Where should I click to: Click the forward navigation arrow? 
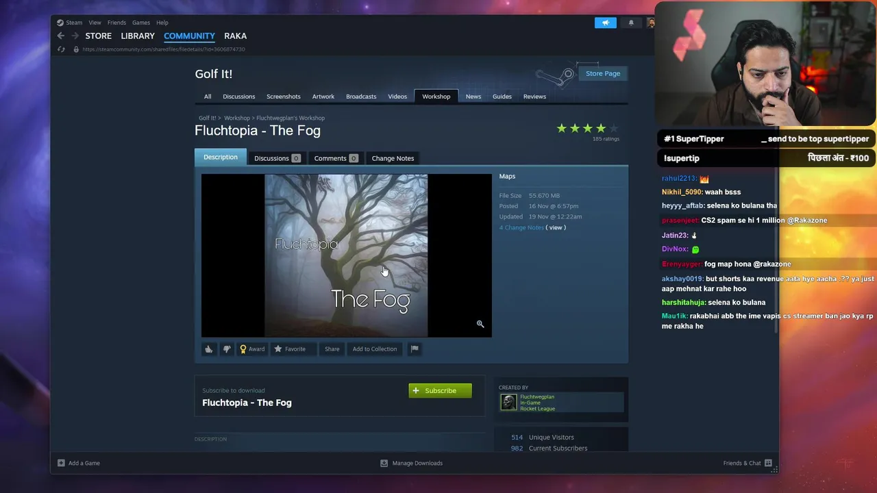tap(74, 36)
